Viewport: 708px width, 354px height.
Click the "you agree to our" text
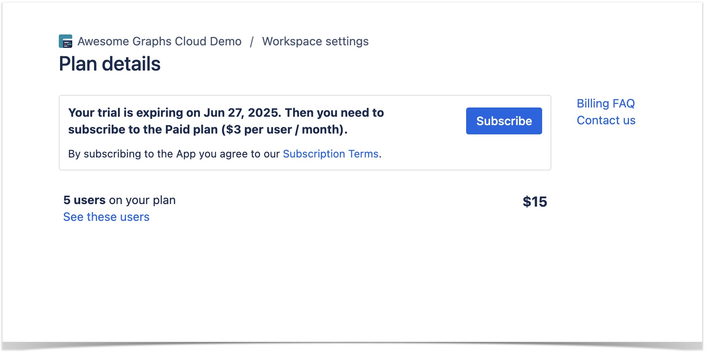click(239, 154)
